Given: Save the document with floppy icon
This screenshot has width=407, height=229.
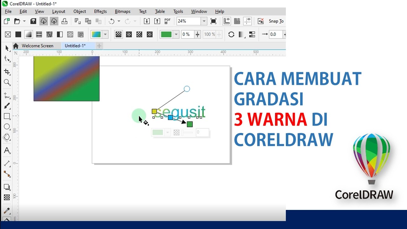Looking at the screenshot, I should (x=33, y=21).
